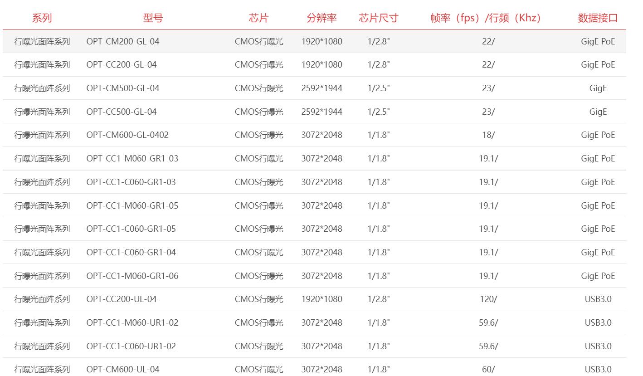Click the 芯片尺寸 column header
Screen dimensions: 643x376
tap(378, 18)
